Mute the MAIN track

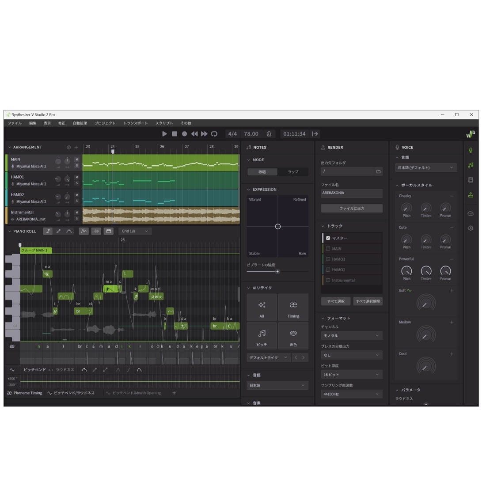(77, 159)
